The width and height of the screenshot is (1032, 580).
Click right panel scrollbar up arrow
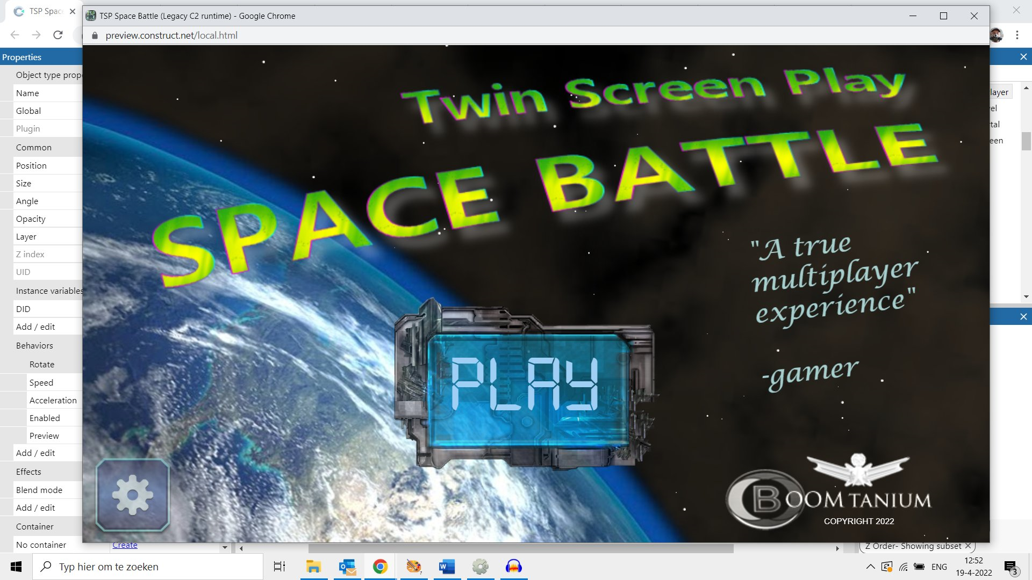[x=1026, y=88]
